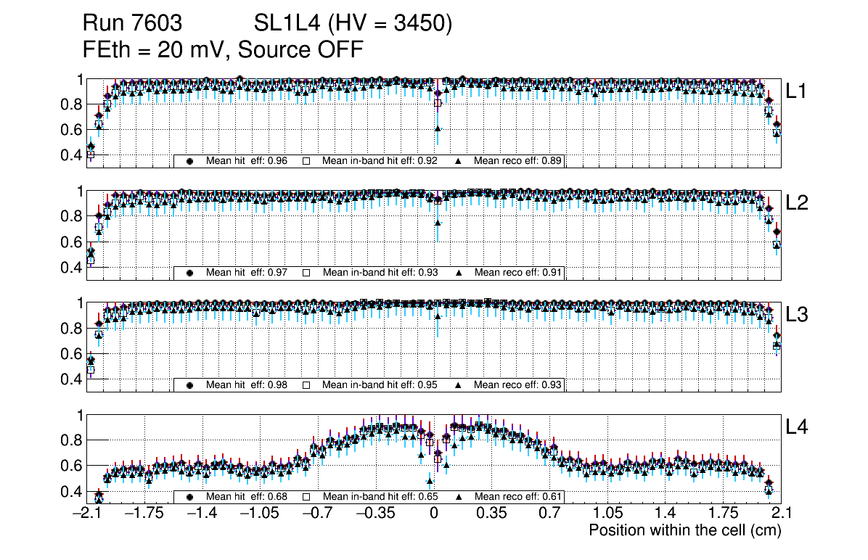Click the L2 panel label
Viewport: 868px width, 560px height.
[x=797, y=203]
